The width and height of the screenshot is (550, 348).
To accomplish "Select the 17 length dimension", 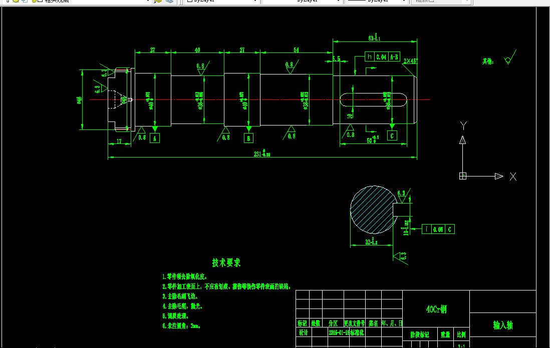I will click(119, 141).
